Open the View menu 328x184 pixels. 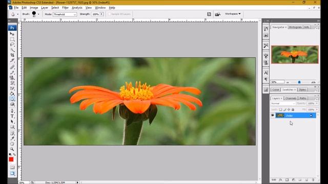tap(89, 8)
